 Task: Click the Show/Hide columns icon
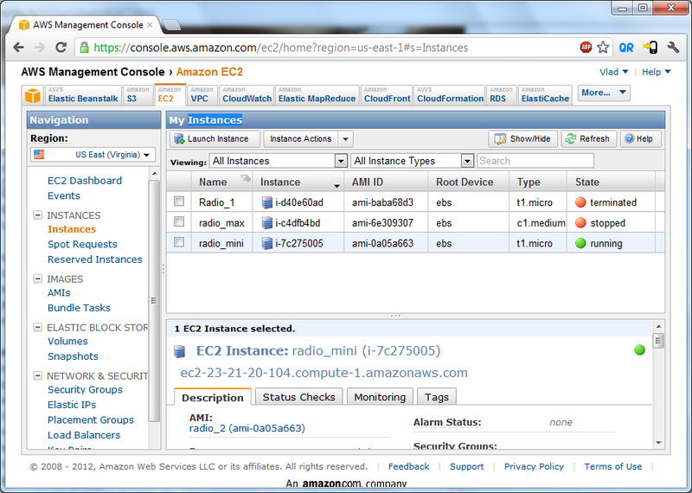pyautogui.click(x=500, y=138)
